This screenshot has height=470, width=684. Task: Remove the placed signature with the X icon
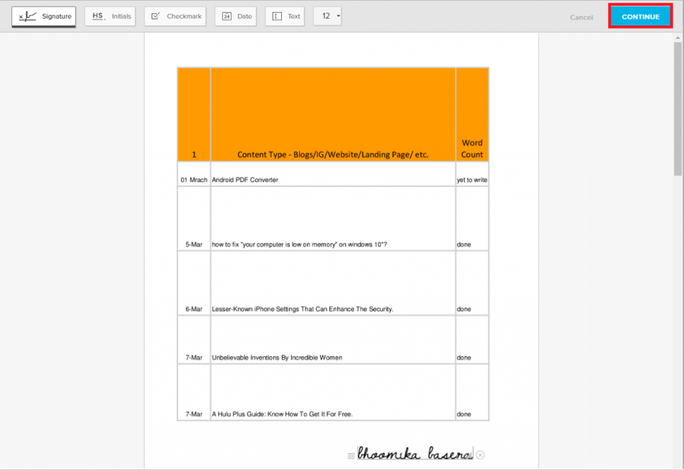[480, 455]
